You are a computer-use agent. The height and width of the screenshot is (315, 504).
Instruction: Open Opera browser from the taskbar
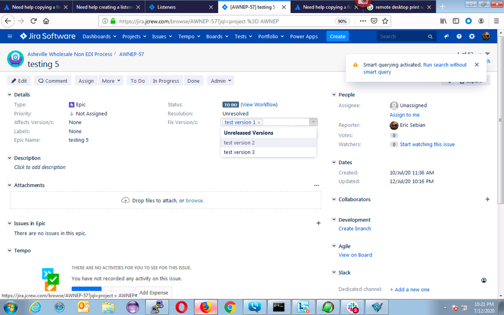pyautogui.click(x=181, y=307)
